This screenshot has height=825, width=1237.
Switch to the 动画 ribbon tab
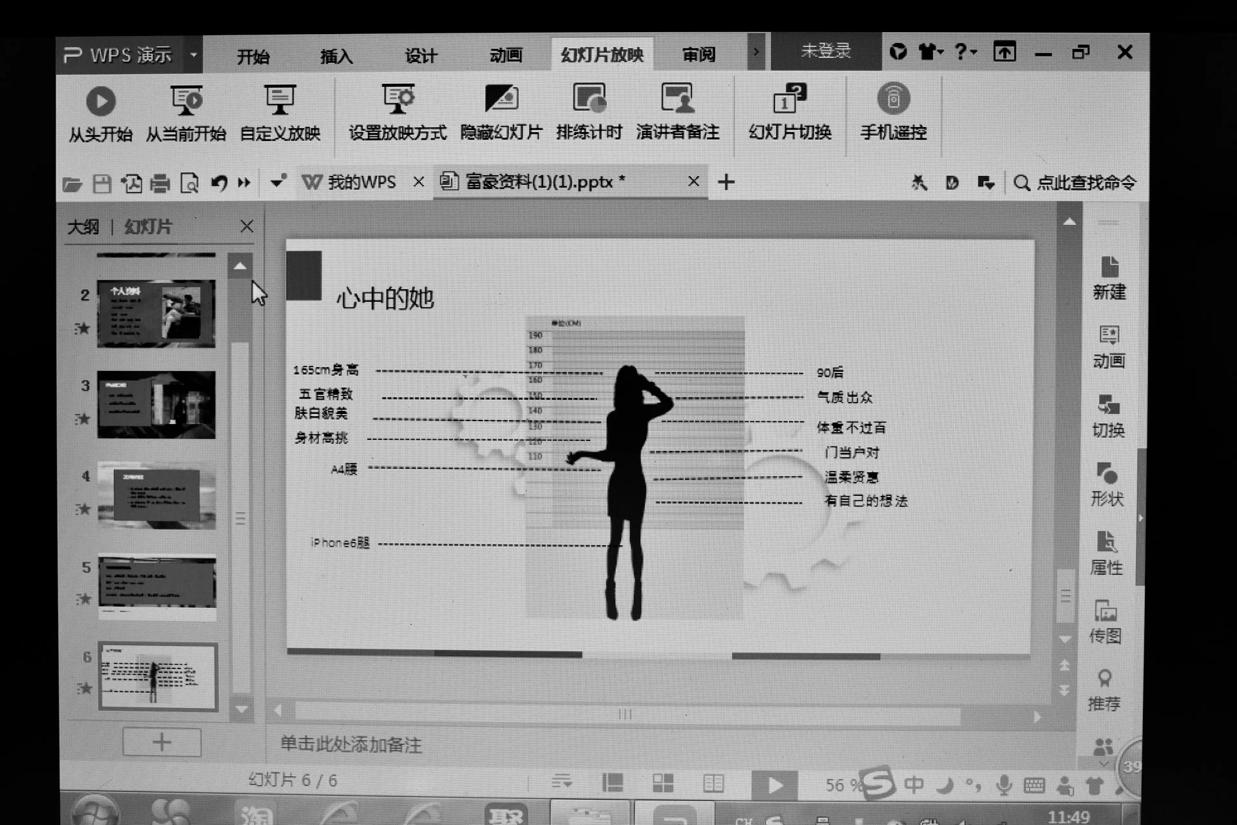[x=506, y=55]
